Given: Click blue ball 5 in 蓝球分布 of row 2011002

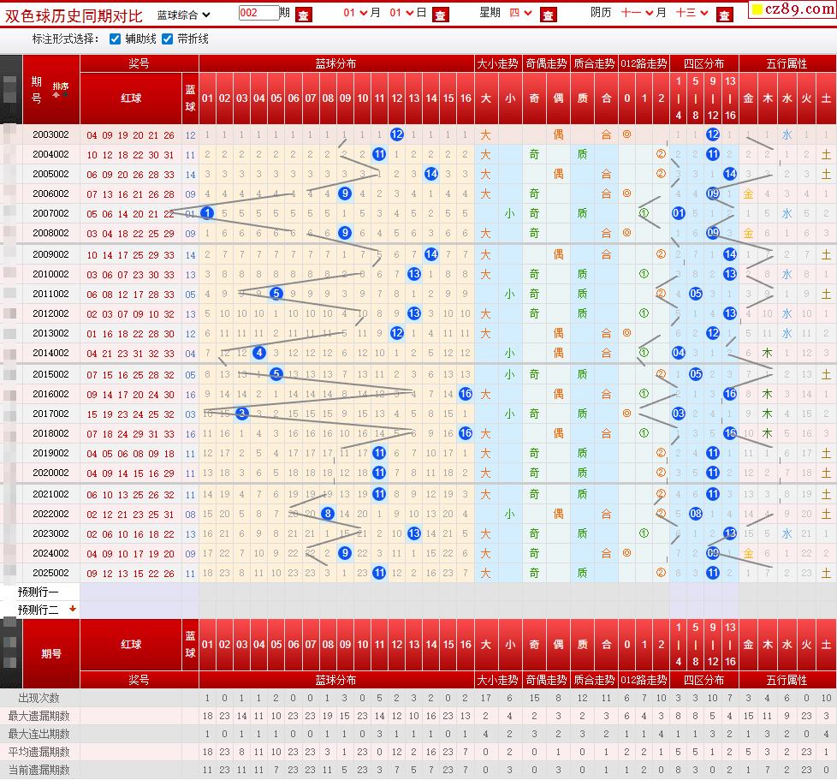Looking at the screenshot, I should click(276, 294).
